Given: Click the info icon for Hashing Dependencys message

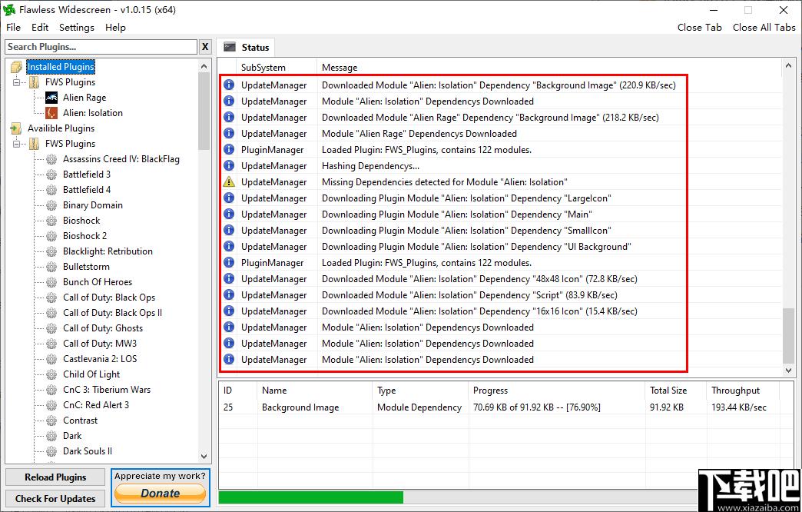Looking at the screenshot, I should tap(229, 165).
